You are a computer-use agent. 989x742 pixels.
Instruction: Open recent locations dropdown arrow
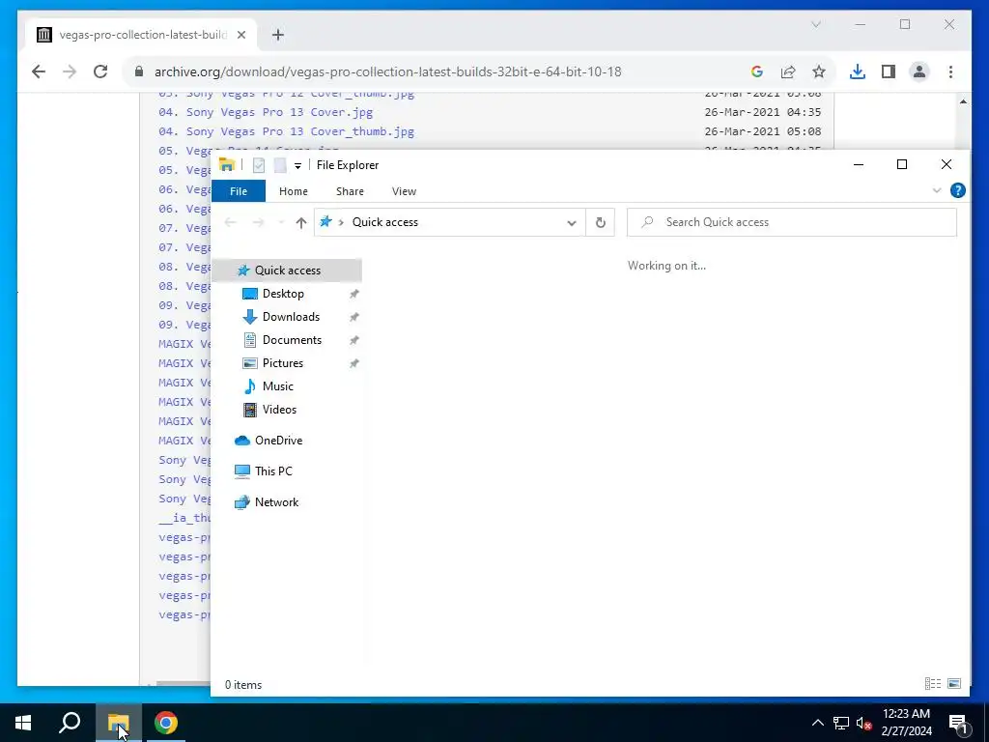click(281, 222)
